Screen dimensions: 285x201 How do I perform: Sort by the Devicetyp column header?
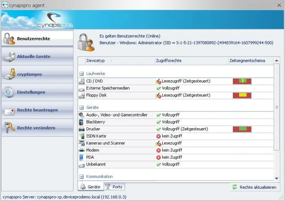tap(120, 61)
